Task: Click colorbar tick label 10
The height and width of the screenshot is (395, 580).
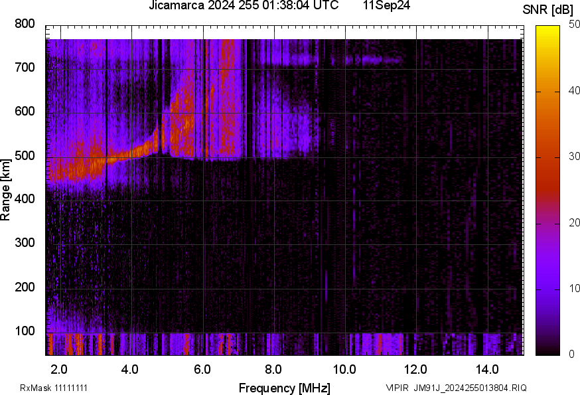Action: pyautogui.click(x=574, y=288)
